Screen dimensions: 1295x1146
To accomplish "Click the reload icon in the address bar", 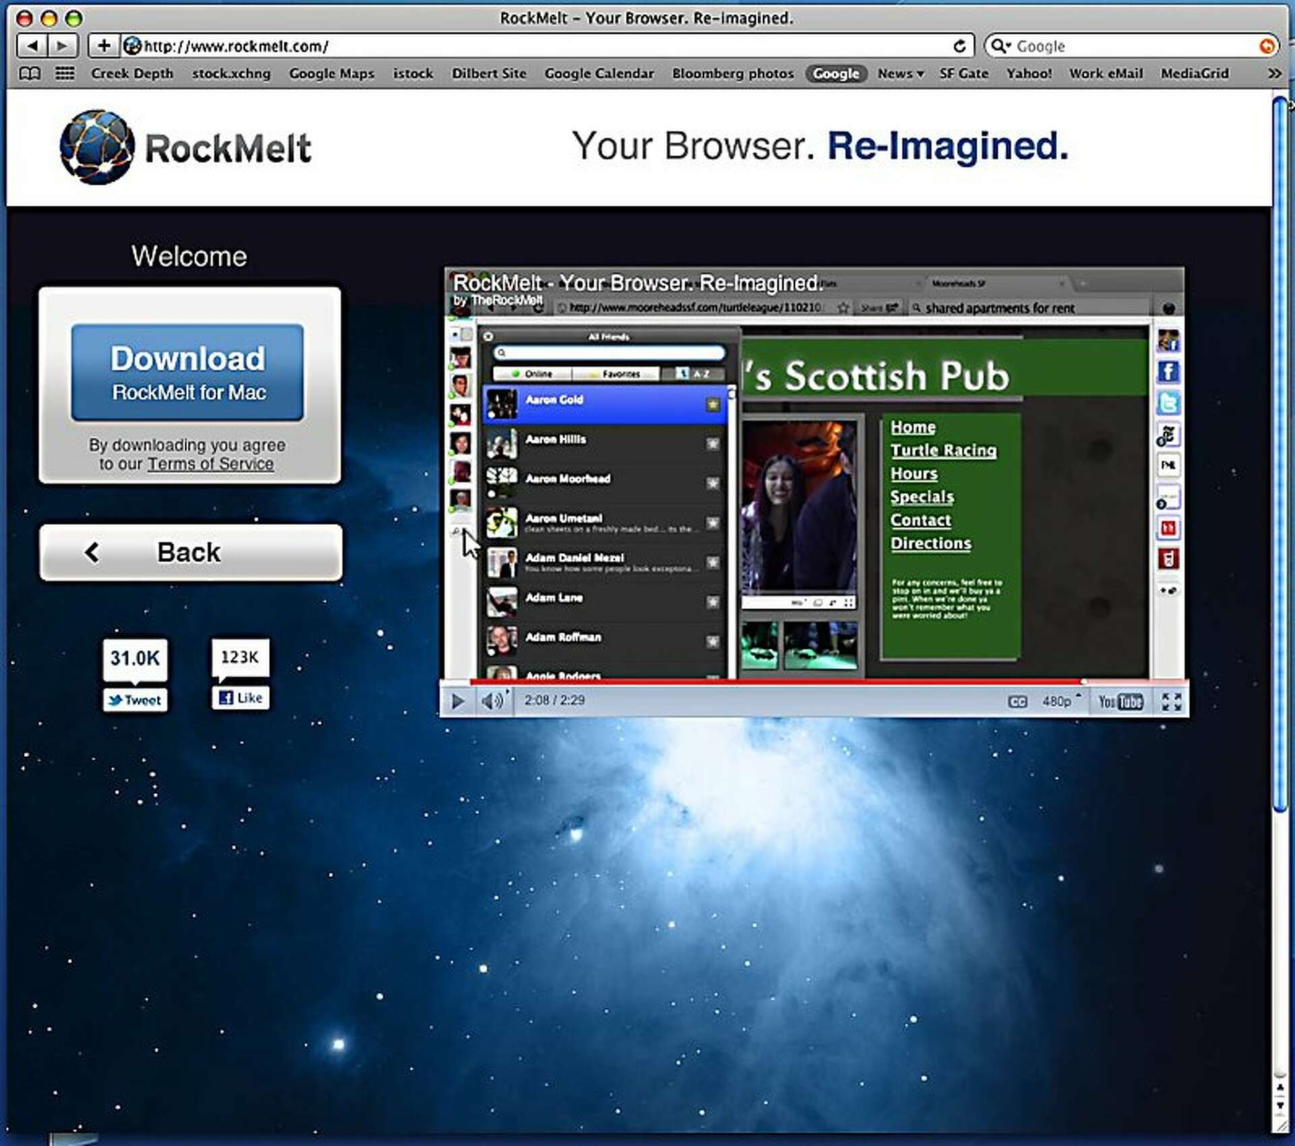I will pyautogui.click(x=960, y=46).
